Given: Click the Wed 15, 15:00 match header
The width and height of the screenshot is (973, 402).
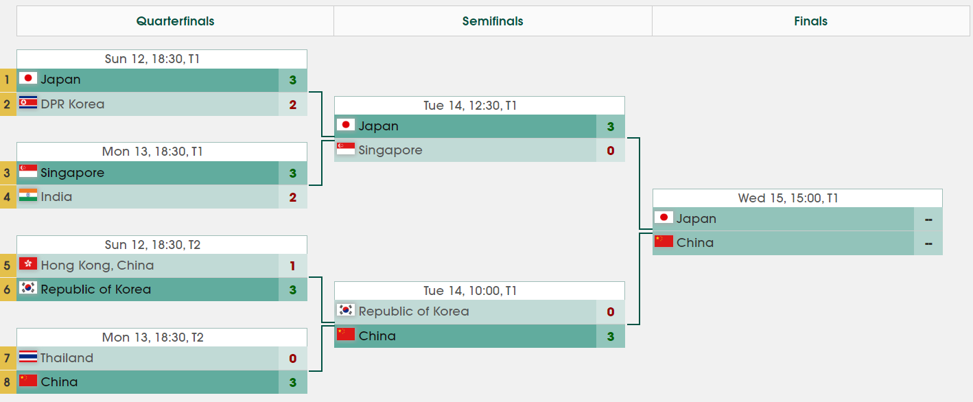Looking at the screenshot, I should click(x=797, y=198).
